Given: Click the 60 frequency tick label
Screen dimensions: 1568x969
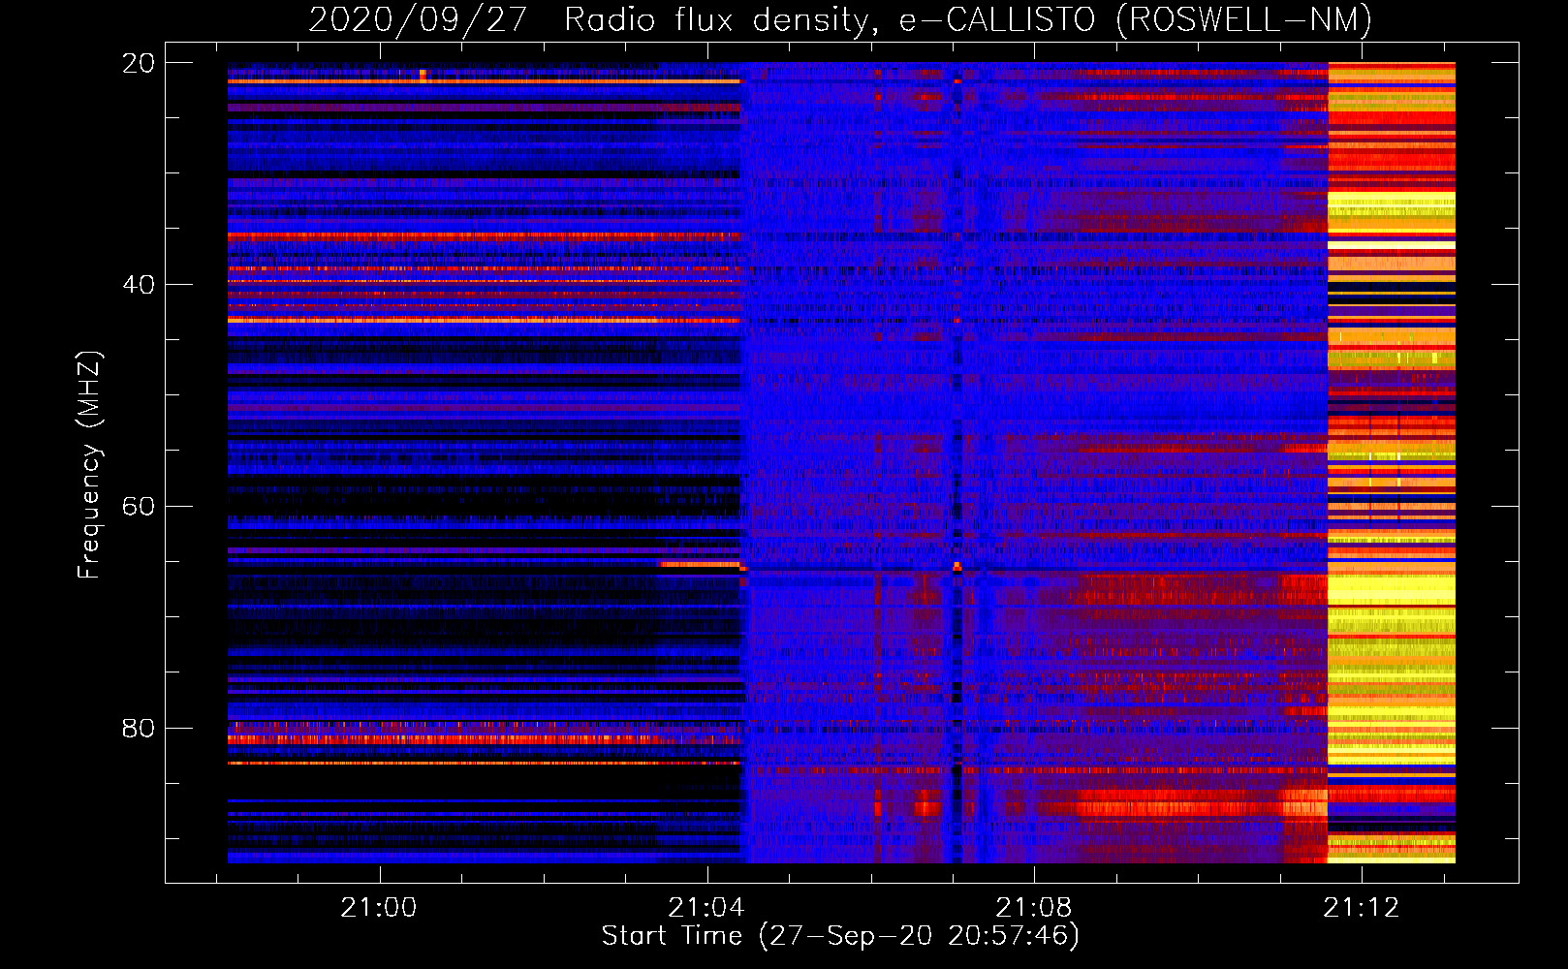Looking at the screenshot, I should click(138, 506).
